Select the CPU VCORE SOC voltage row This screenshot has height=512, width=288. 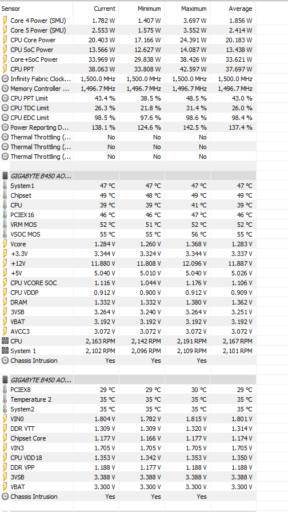coord(128,283)
